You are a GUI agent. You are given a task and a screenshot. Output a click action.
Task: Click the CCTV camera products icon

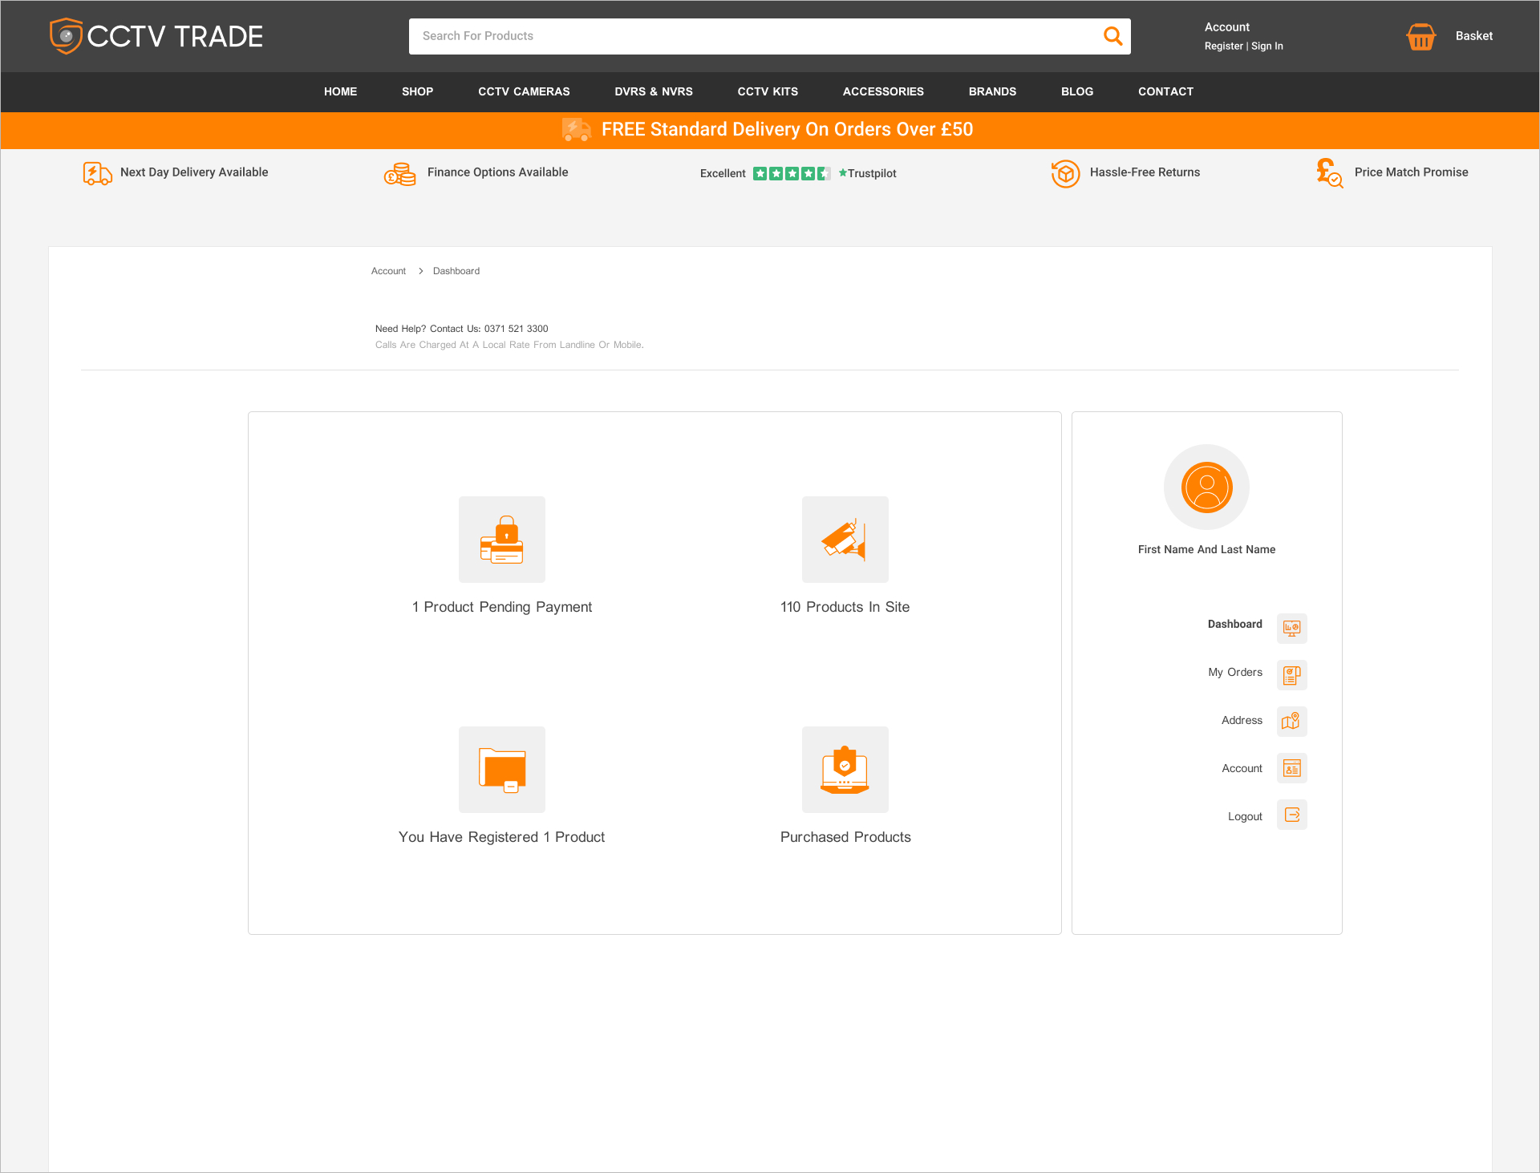[845, 540]
